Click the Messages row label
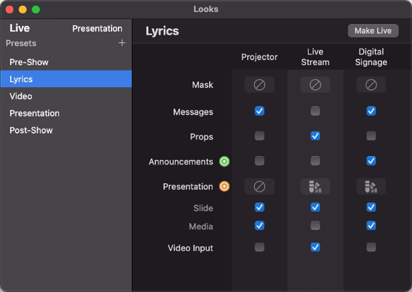 click(x=193, y=112)
